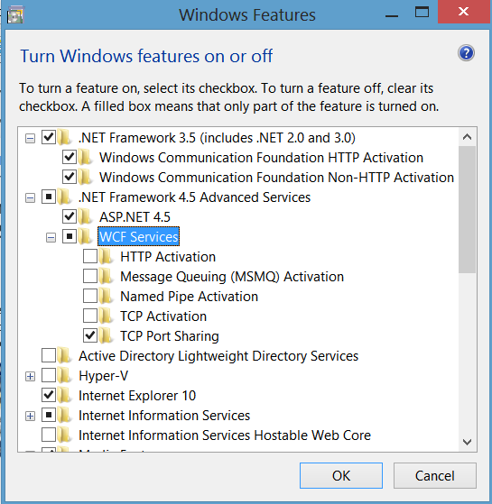The image size is (492, 504).
Task: Click the folder icon beside Hyper-V
Action: (65, 375)
